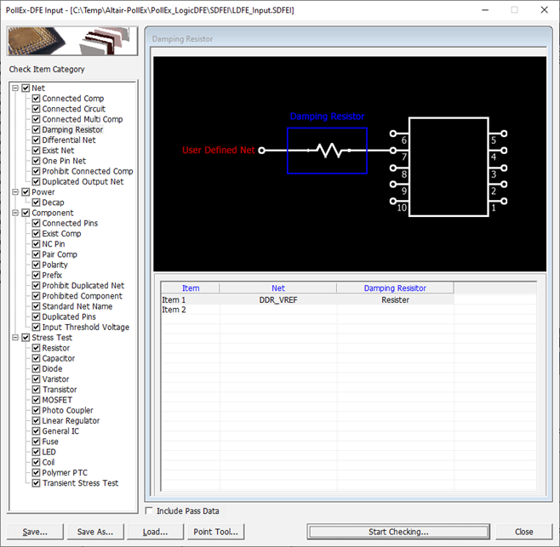Uncheck the Decap checkbox
The image size is (560, 547).
pyautogui.click(x=36, y=202)
